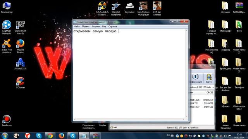
Task: Select the S.T.A.L.K.E.R. Shadow shortcut
Action: [x=102, y=8]
